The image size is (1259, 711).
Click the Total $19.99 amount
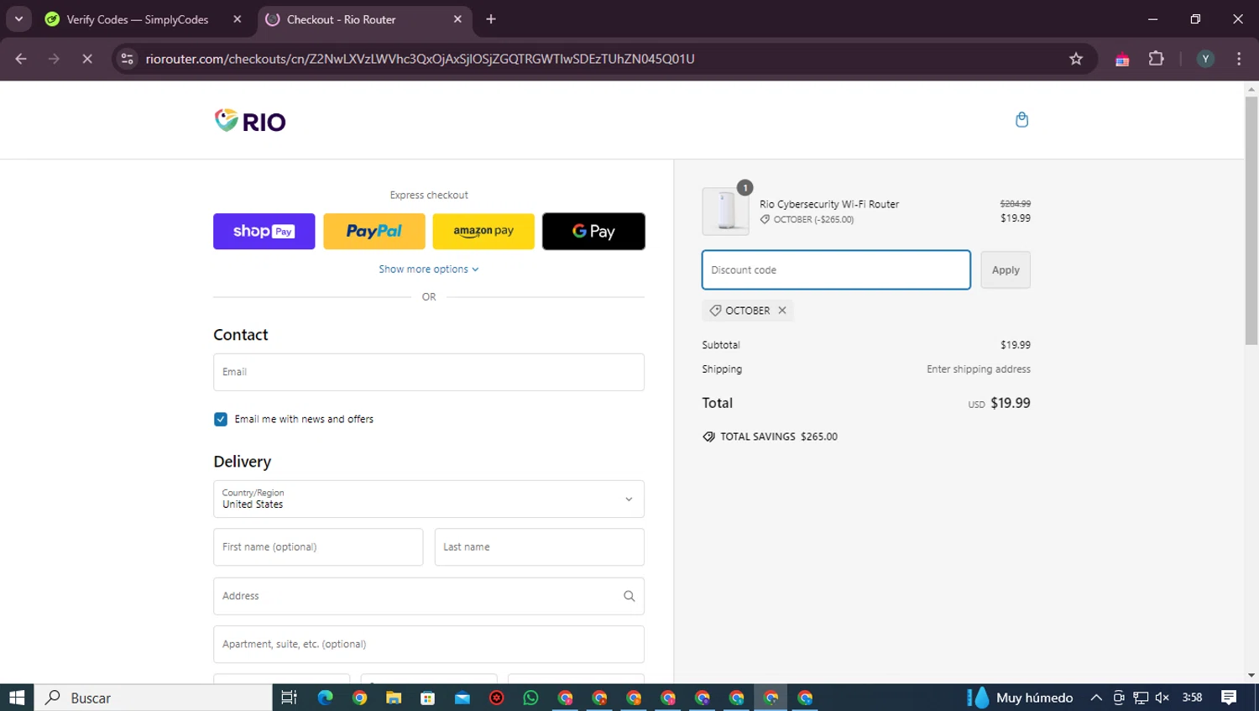(1011, 403)
